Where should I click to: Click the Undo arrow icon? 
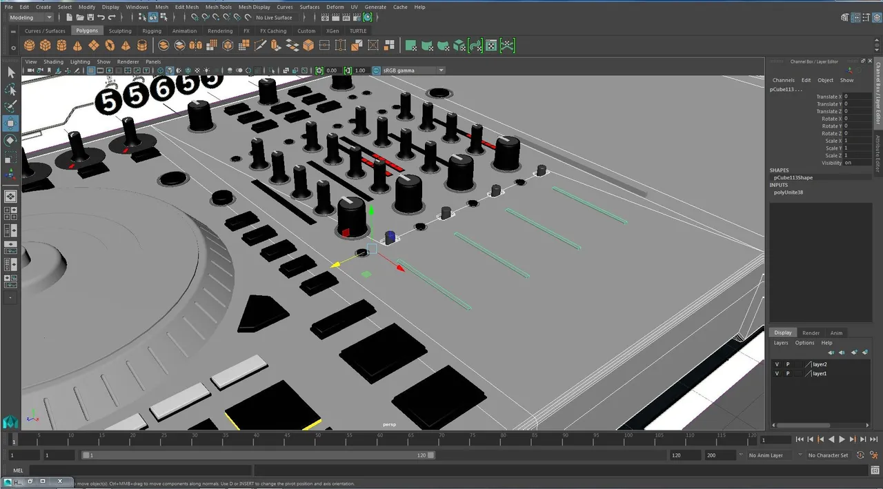pyautogui.click(x=101, y=17)
